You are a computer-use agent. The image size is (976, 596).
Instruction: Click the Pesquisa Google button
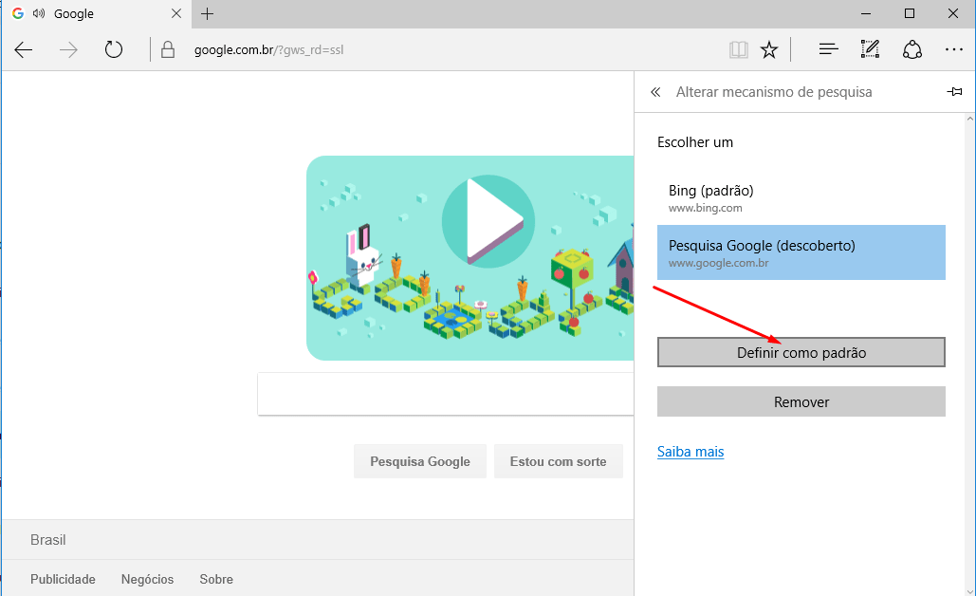pos(420,461)
